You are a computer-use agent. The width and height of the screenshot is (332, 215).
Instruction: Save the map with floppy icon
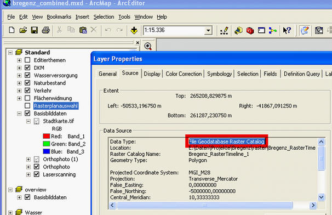click(35, 30)
